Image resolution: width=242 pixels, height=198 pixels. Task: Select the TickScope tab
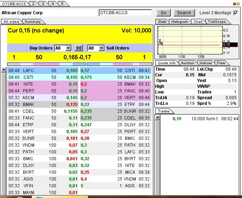point(217,22)
